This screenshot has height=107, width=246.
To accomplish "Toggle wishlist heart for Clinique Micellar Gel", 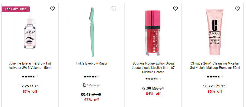I will pyautogui.click(x=237, y=9).
